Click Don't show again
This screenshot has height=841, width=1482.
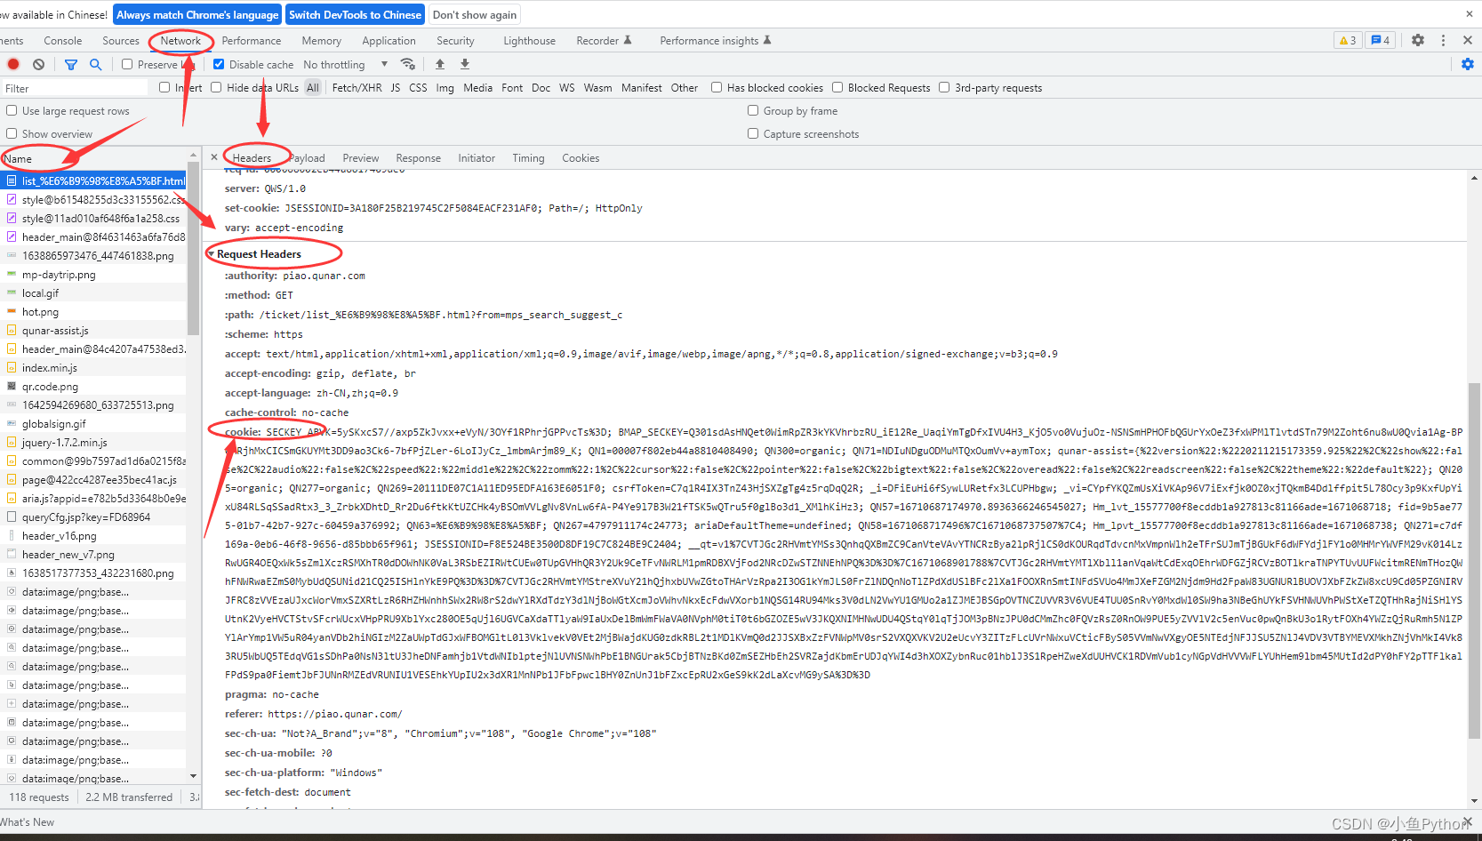click(475, 14)
